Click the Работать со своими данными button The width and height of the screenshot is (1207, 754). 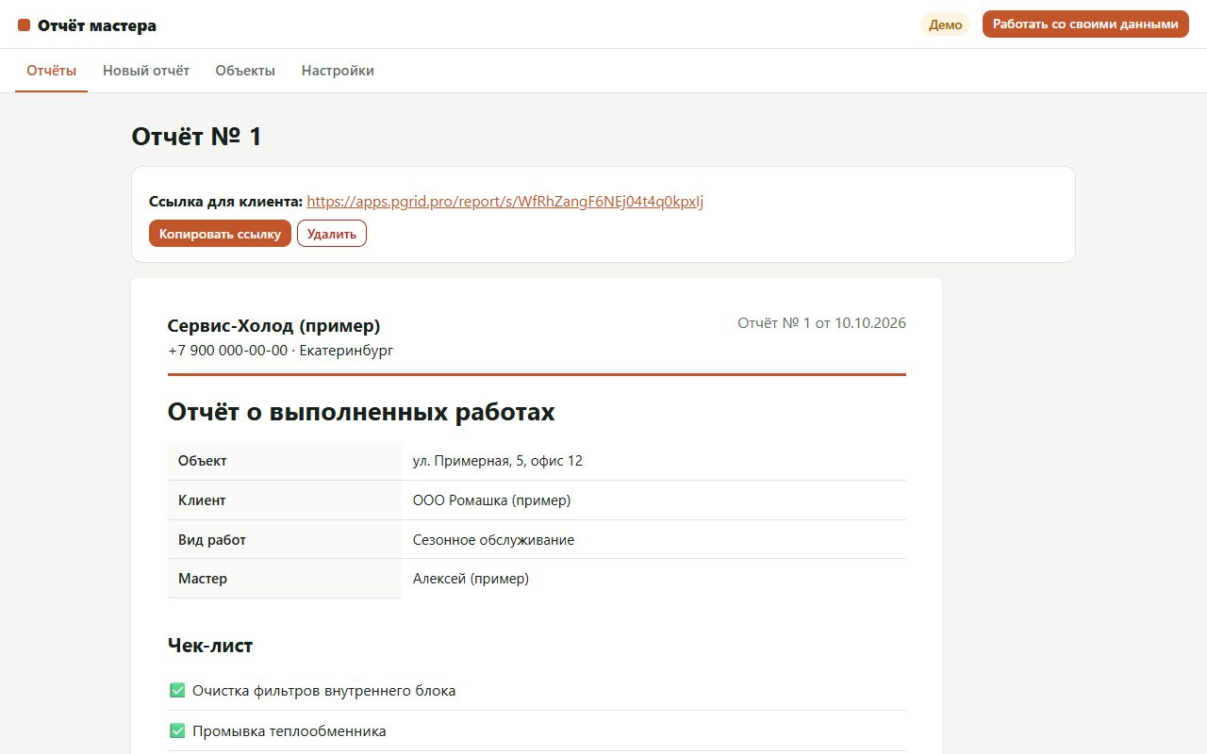click(1085, 25)
